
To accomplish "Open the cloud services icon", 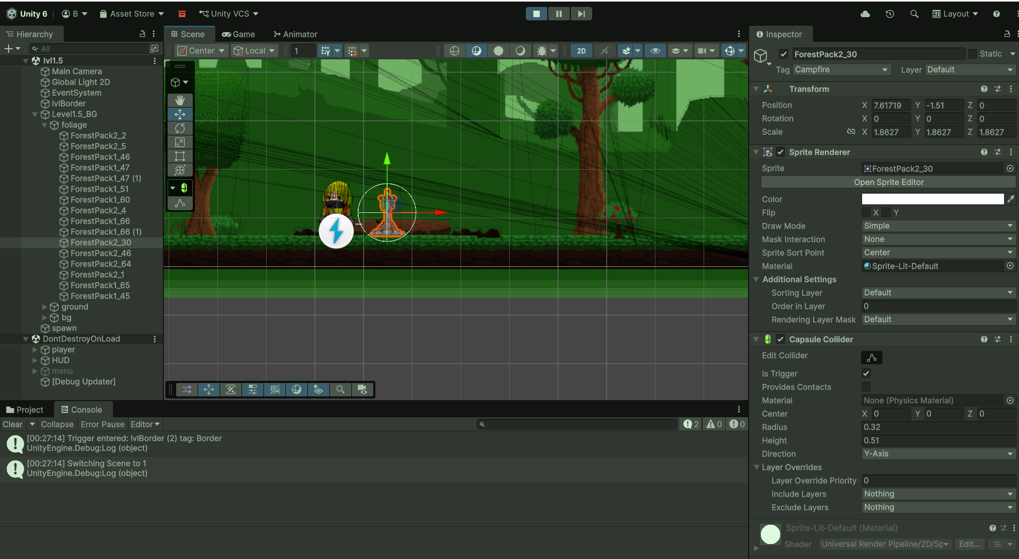I will click(865, 14).
